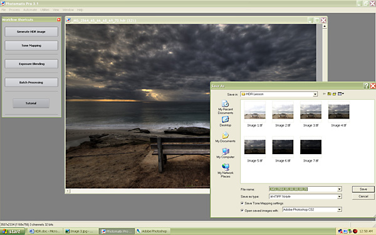This screenshot has width=376, height=235.
Task: Expand the Save in folder dropdown
Action: tap(315, 94)
